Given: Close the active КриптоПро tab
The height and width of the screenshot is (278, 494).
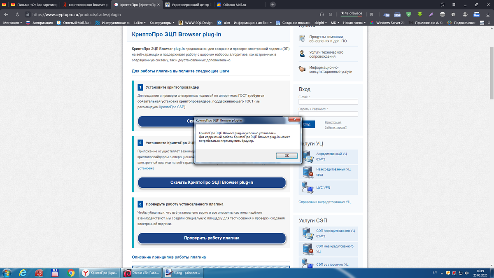Looking at the screenshot, I should pyautogui.click(x=158, y=5).
